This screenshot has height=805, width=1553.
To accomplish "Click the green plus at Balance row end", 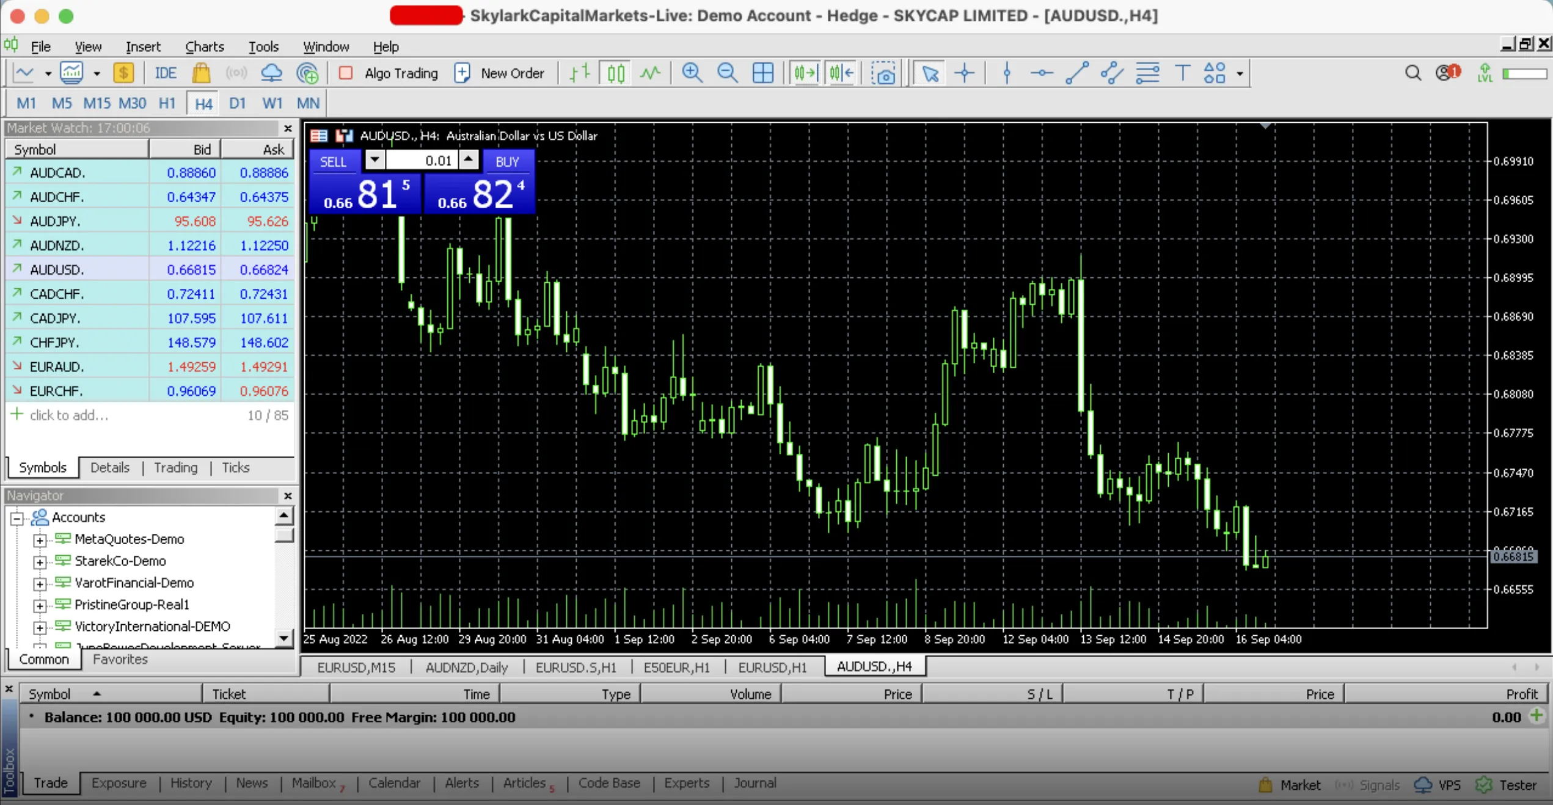I will tap(1537, 716).
